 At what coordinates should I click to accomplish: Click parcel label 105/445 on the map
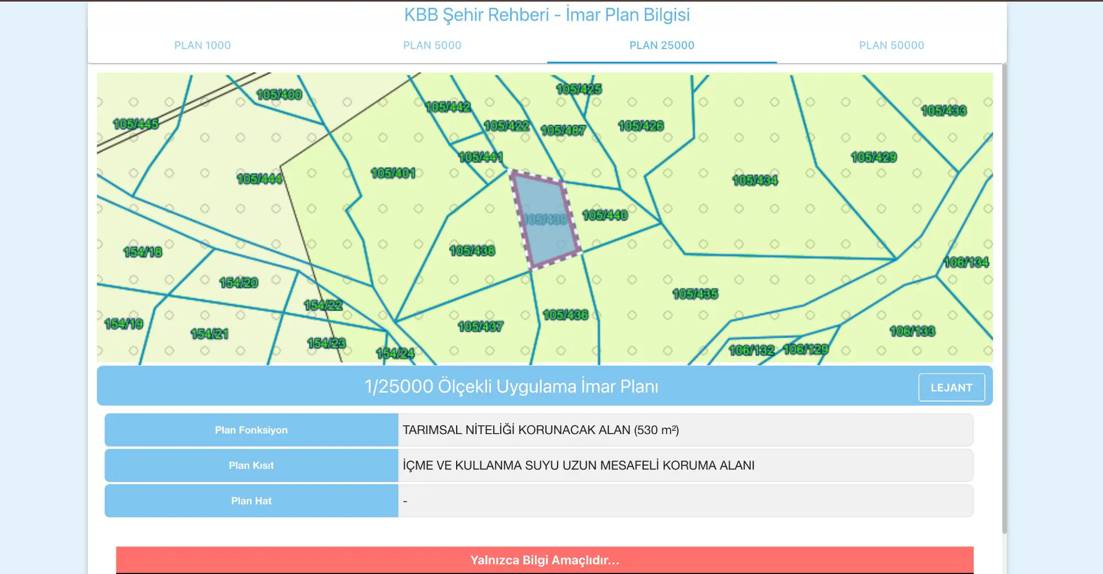pos(136,124)
